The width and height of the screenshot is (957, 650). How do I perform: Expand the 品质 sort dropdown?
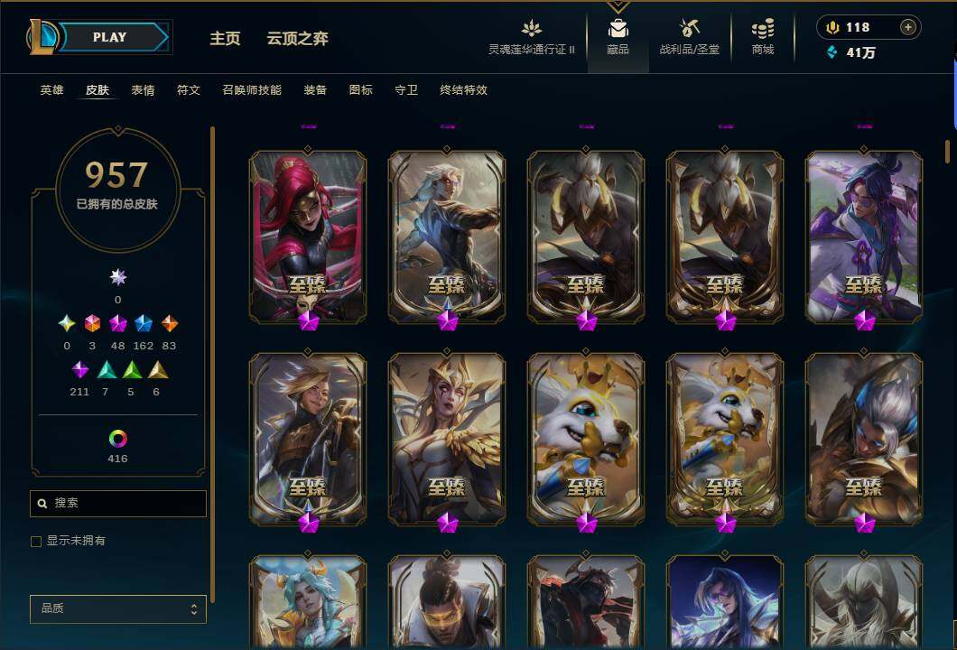[x=117, y=609]
